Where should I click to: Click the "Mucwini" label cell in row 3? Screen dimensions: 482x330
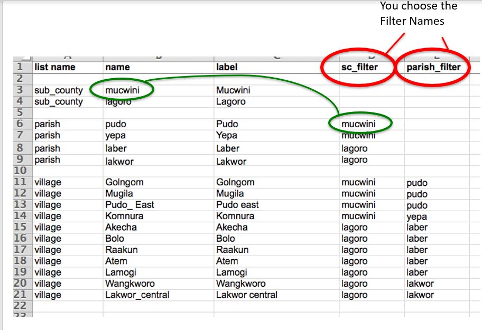coord(233,90)
